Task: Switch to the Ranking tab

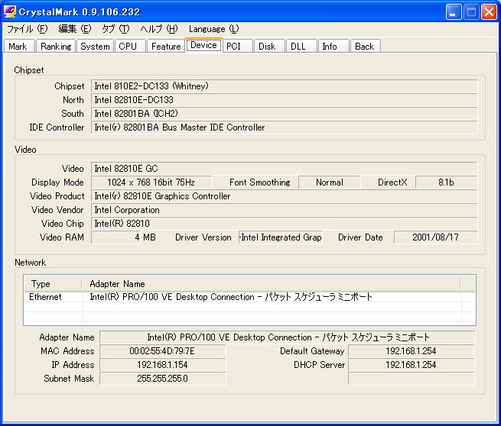Action: pyautogui.click(x=56, y=47)
